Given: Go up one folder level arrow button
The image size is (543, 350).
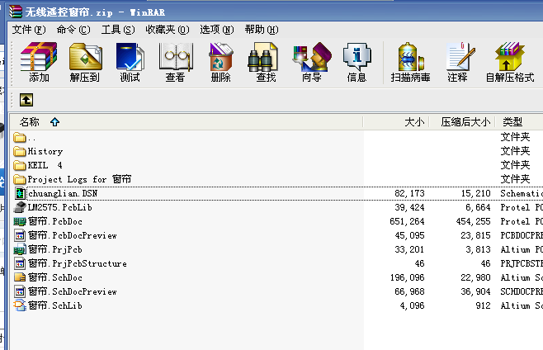Looking at the screenshot, I should coord(26,100).
